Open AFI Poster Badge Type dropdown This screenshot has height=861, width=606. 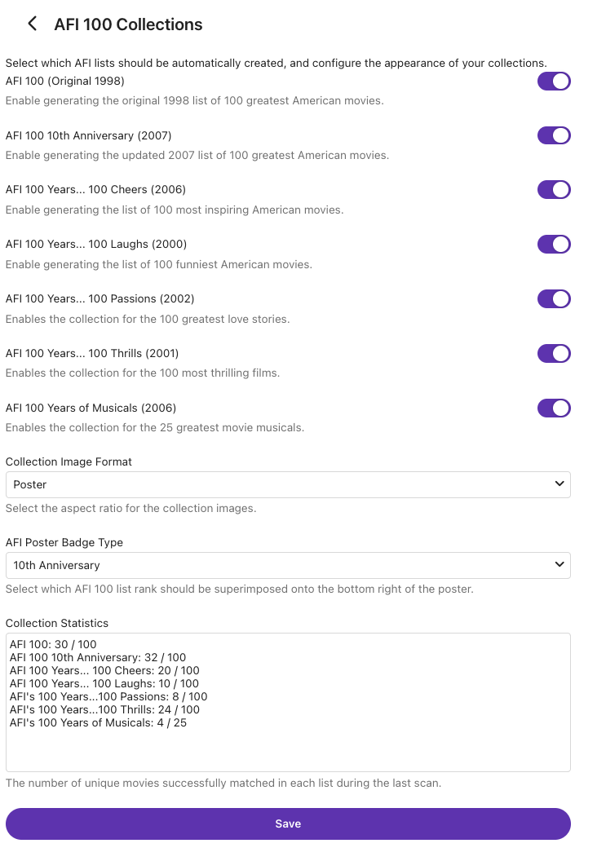coord(288,566)
